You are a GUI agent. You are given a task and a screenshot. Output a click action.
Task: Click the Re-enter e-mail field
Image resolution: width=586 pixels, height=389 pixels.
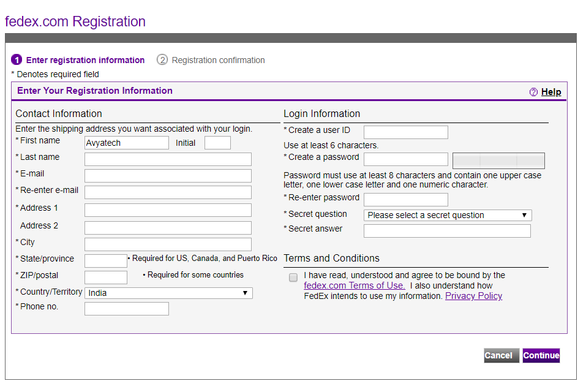(168, 192)
